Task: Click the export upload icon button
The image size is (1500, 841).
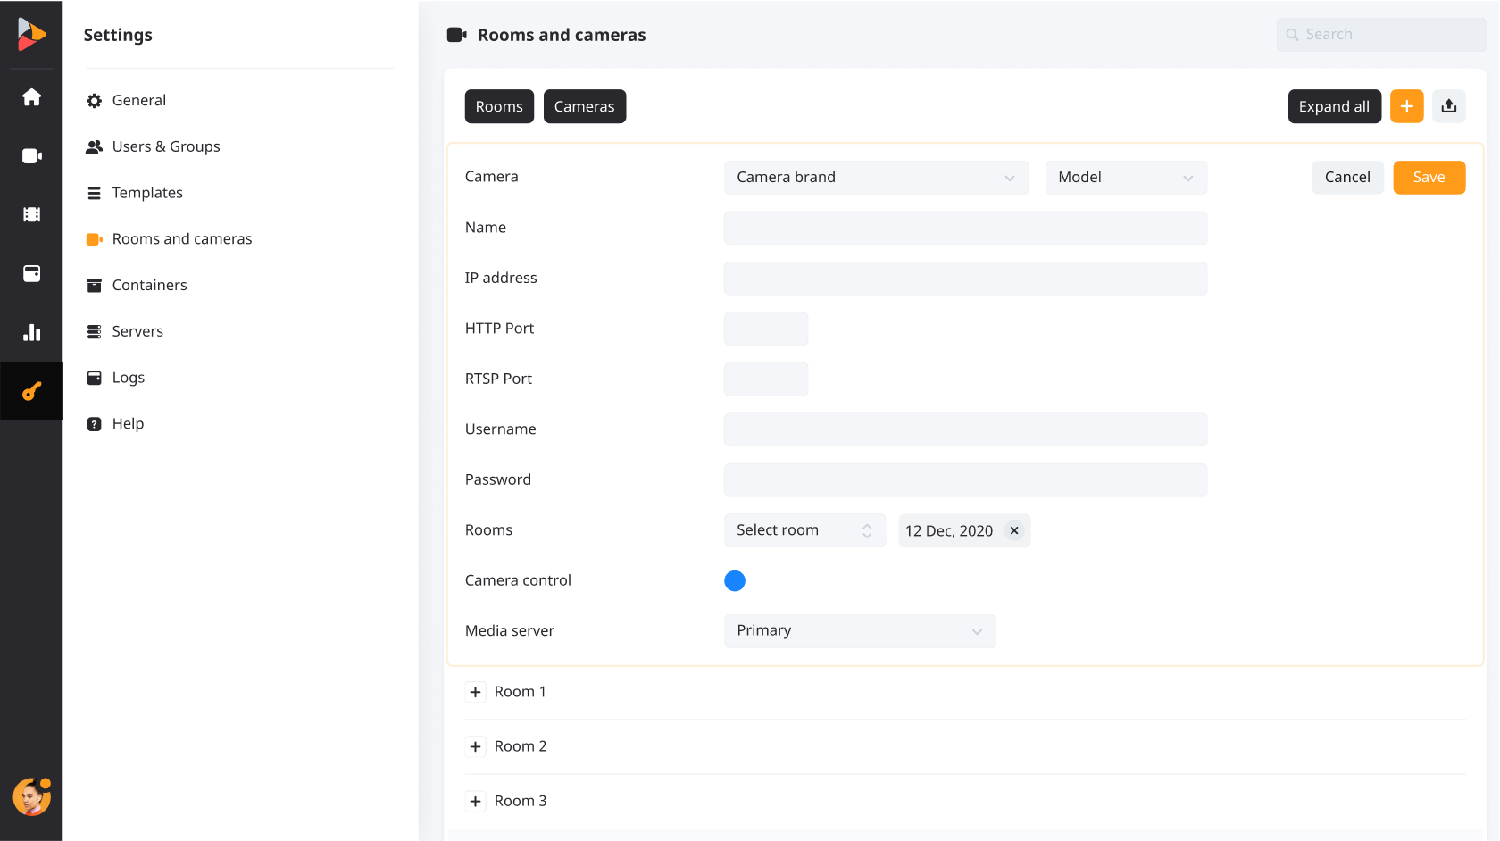Action: pos(1448,106)
